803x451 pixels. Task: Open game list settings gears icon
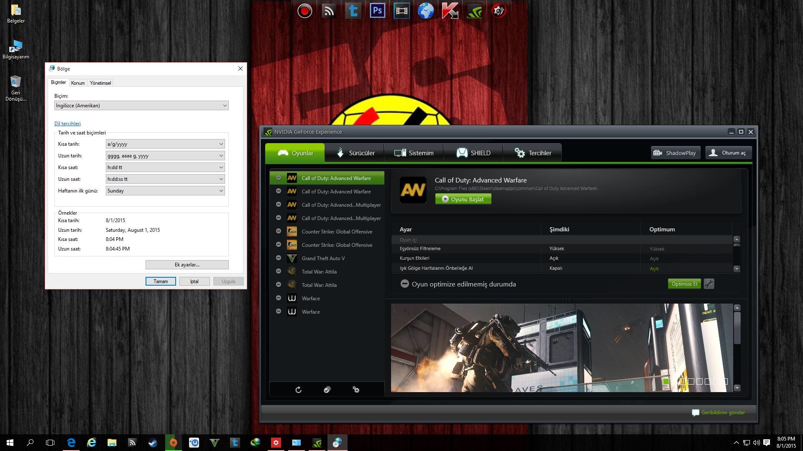click(356, 390)
